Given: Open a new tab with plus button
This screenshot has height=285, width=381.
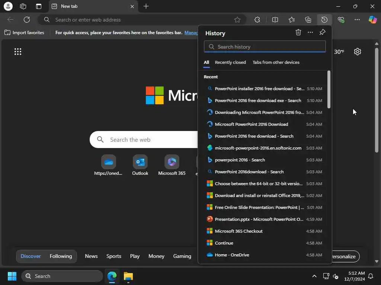Looking at the screenshot, I should [x=146, y=6].
